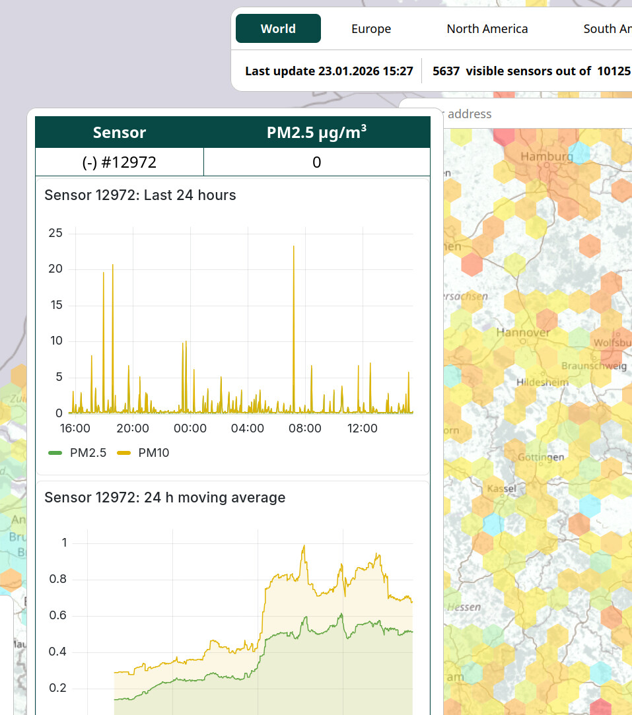Click the Sensor column header

120,133
